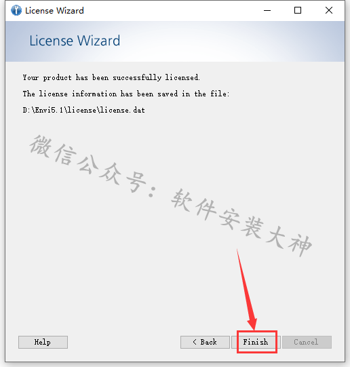Click the large blue License Wizard heading

tap(75, 41)
